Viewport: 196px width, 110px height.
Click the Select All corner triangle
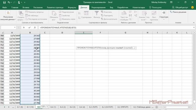coord(2,33)
